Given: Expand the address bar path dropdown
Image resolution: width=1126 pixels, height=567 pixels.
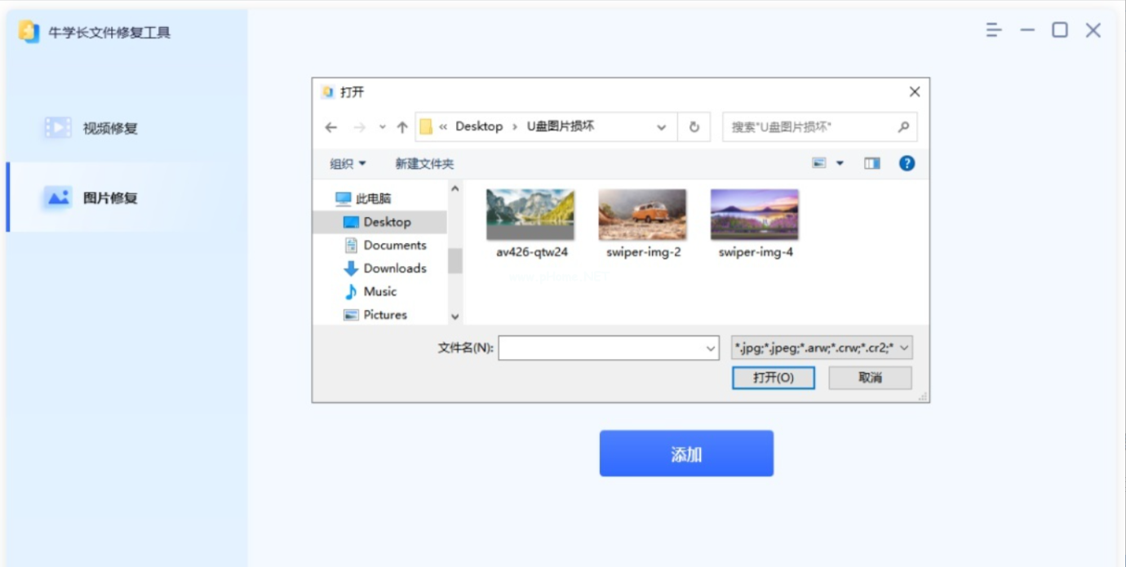Looking at the screenshot, I should pyautogui.click(x=661, y=127).
